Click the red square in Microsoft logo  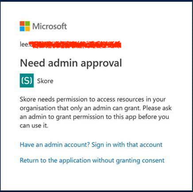pos(22,23)
